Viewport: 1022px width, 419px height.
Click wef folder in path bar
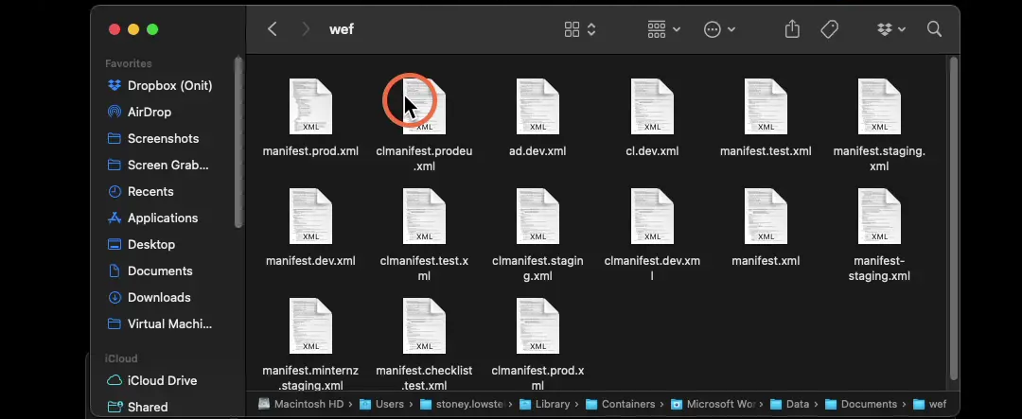point(929,404)
